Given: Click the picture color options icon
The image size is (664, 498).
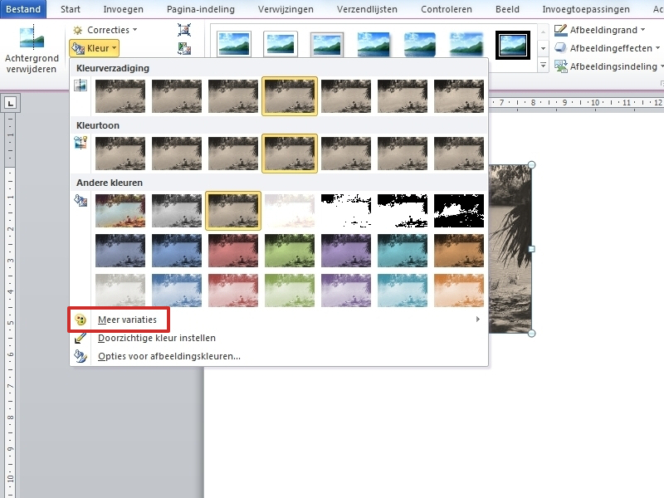Looking at the screenshot, I should (x=81, y=356).
